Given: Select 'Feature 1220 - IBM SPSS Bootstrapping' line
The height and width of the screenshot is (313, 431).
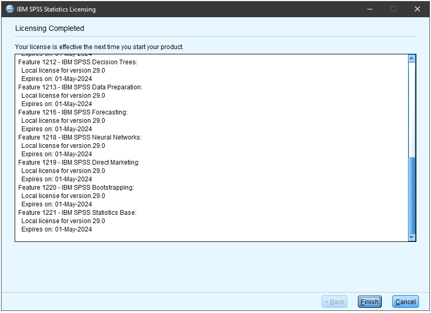Looking at the screenshot, I should point(76,188).
